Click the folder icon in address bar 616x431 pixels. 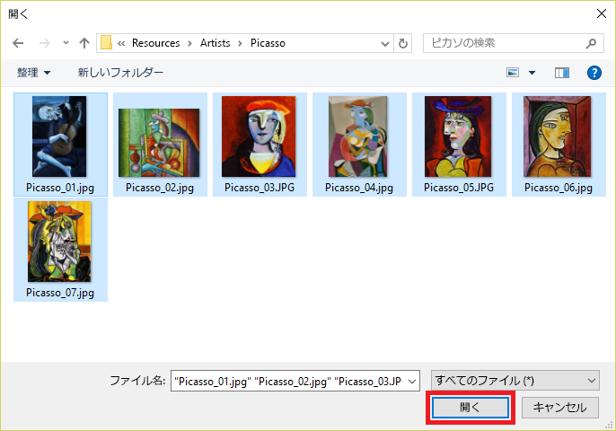(107, 43)
